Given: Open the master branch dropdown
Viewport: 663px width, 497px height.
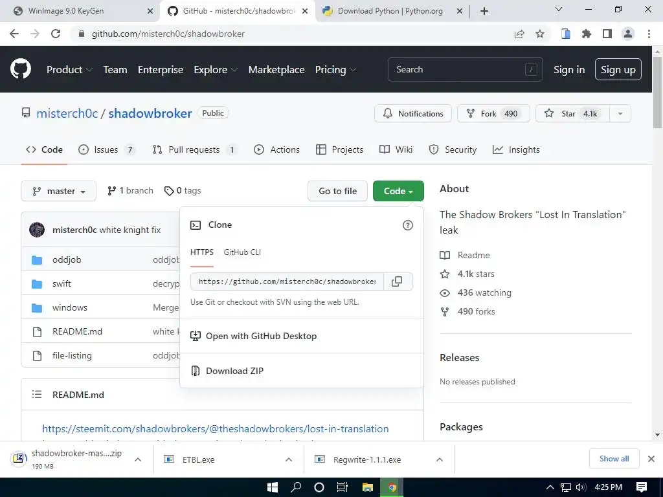Looking at the screenshot, I should 58,191.
